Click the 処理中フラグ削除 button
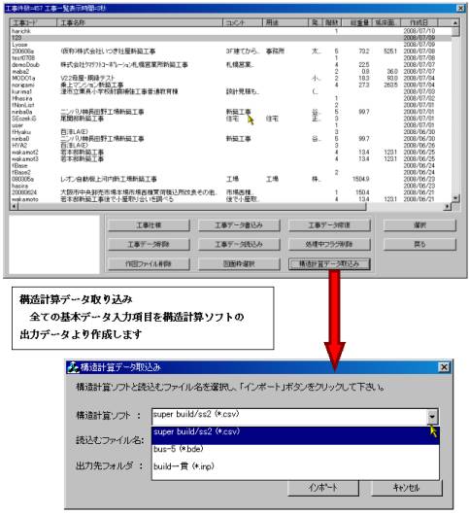469x514 pixels. point(329,244)
